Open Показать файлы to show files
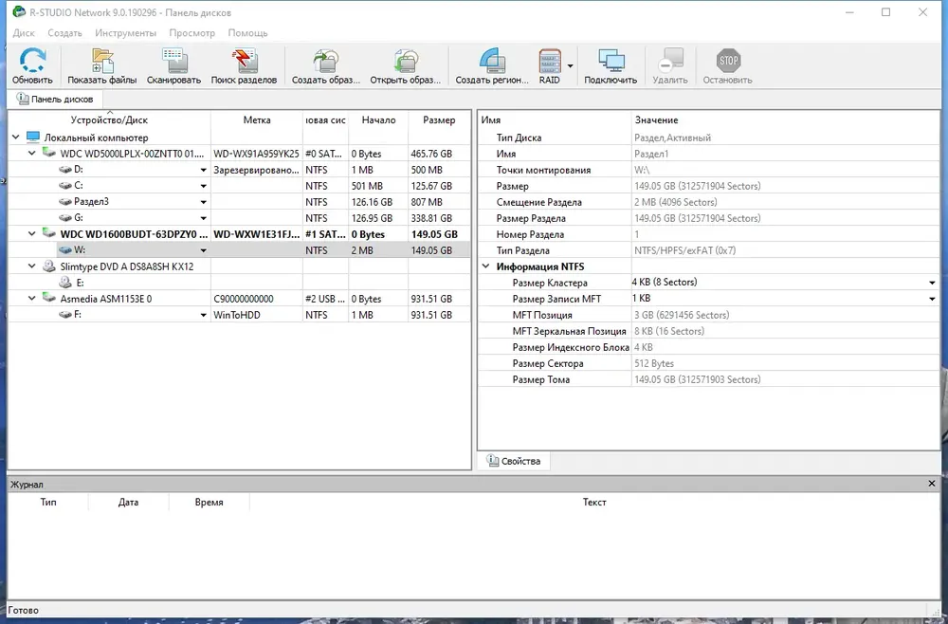This screenshot has width=948, height=624. coord(102,65)
